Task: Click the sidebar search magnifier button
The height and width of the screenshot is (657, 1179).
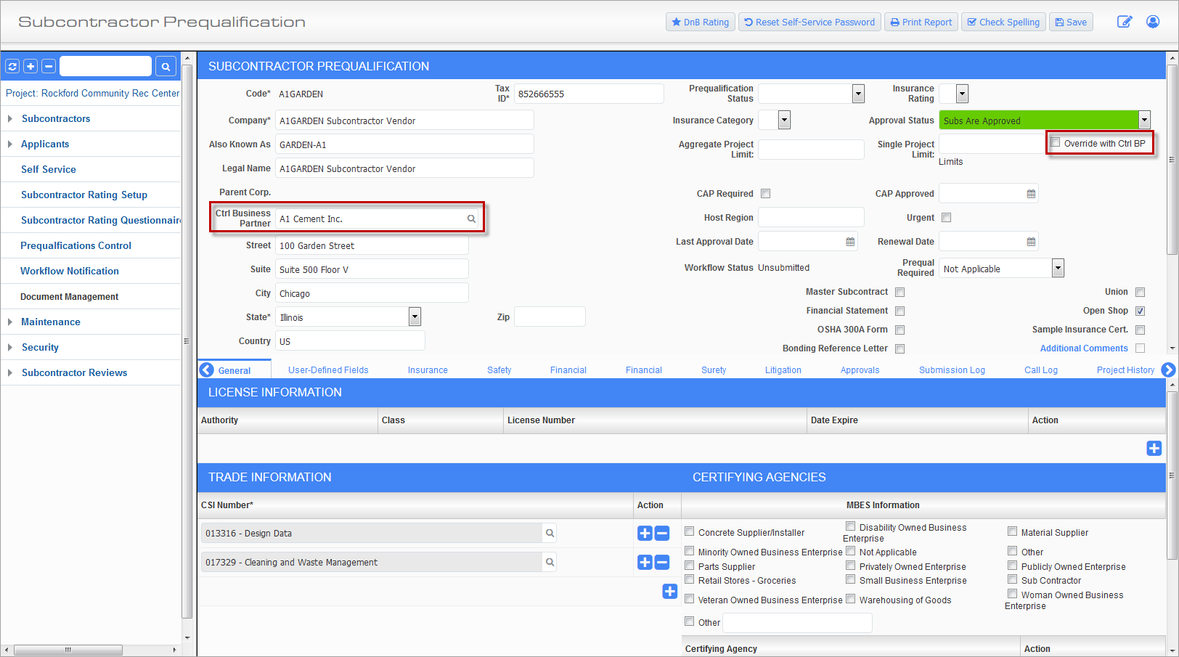Action: (x=166, y=66)
